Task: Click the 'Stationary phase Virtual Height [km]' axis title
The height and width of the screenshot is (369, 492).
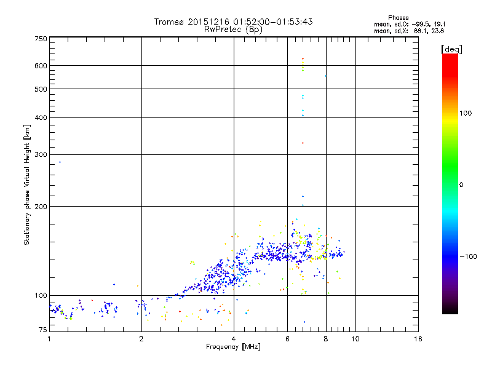Action: coord(26,185)
